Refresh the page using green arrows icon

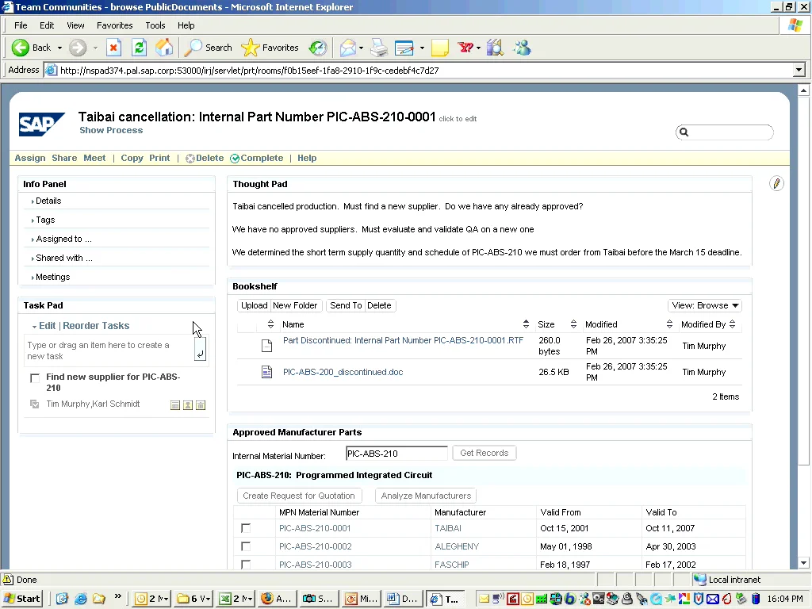pos(139,48)
